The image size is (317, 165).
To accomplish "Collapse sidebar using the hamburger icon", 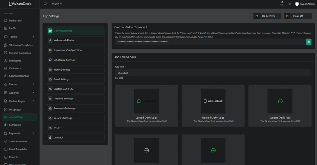I will tap(46, 4).
